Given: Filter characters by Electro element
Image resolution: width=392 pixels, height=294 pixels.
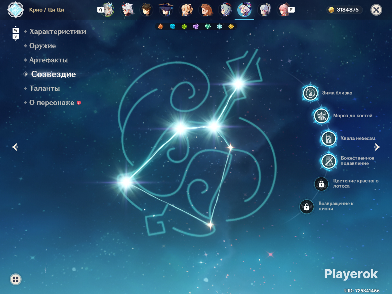Looking at the screenshot, I should [x=196, y=27].
